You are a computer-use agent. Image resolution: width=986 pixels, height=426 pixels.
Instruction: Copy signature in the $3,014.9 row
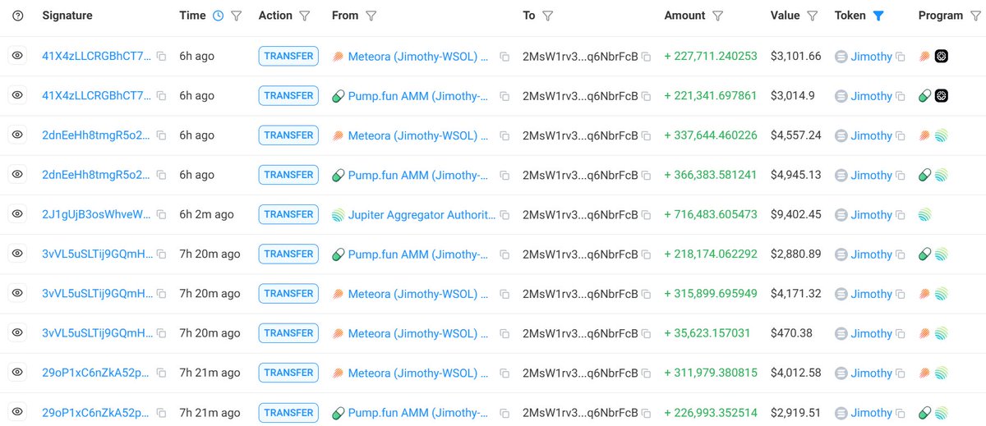click(x=162, y=96)
